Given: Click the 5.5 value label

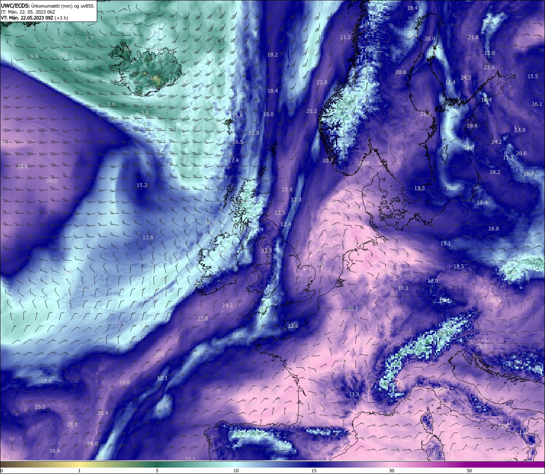Looking at the screenshot, I should pos(89,38).
